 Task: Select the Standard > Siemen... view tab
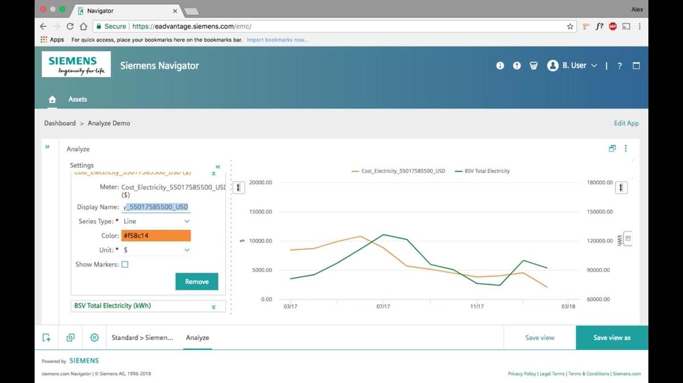[x=142, y=338]
